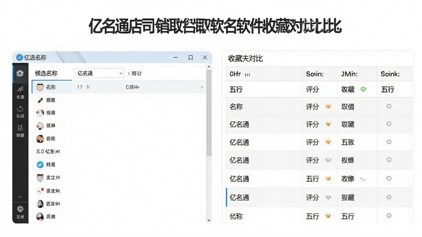Sort by the Soink: column header
The width and height of the screenshot is (422, 237).
pyautogui.click(x=390, y=74)
